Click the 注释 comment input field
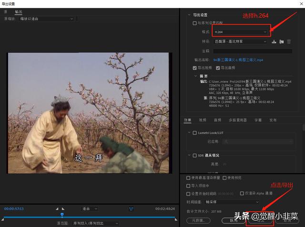This screenshot has width=305, height=227. 253,51
